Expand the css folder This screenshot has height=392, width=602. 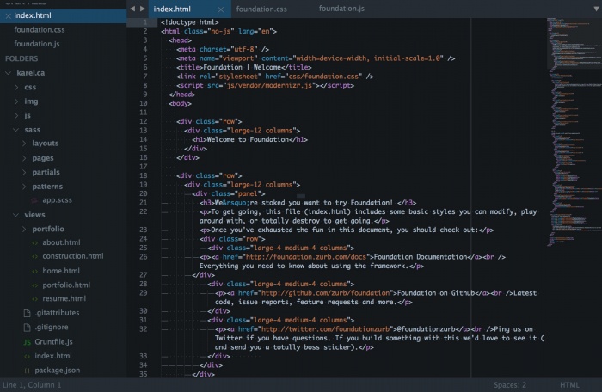point(16,87)
